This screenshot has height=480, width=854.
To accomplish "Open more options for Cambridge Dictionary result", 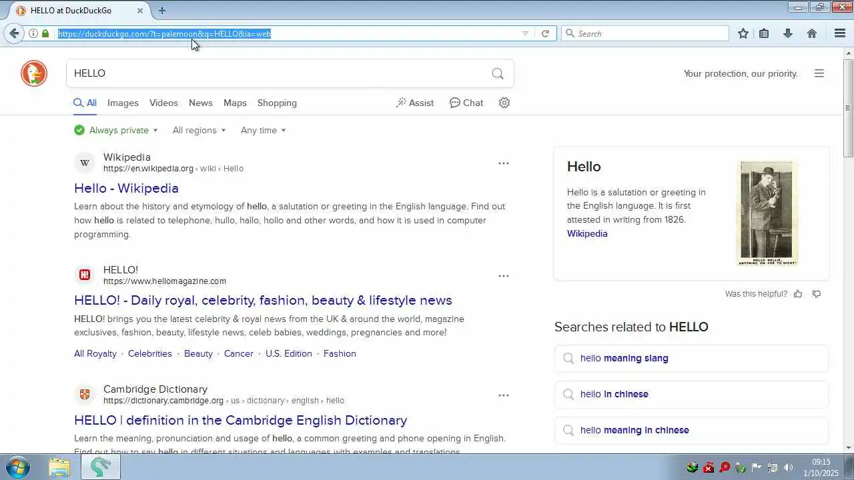I will click(504, 395).
